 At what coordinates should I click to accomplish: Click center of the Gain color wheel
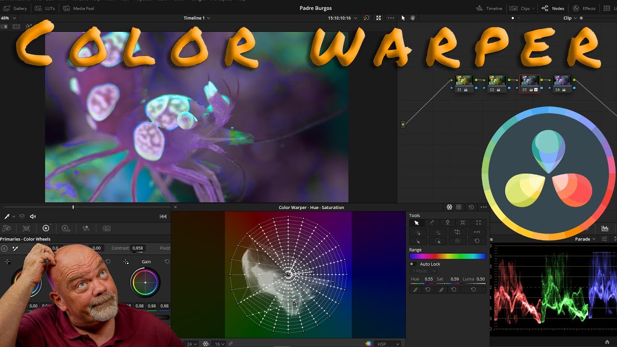click(145, 282)
